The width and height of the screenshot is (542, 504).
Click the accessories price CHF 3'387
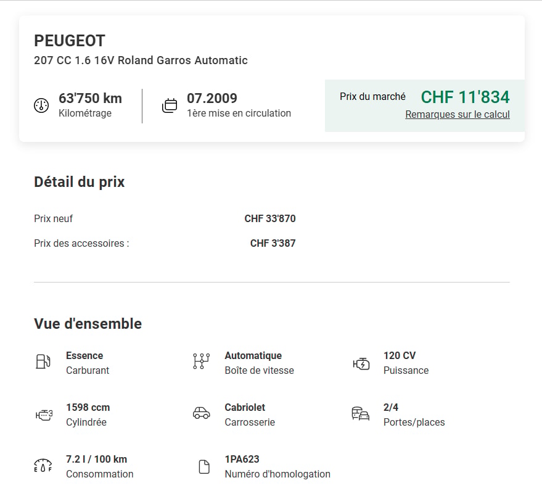(x=273, y=243)
